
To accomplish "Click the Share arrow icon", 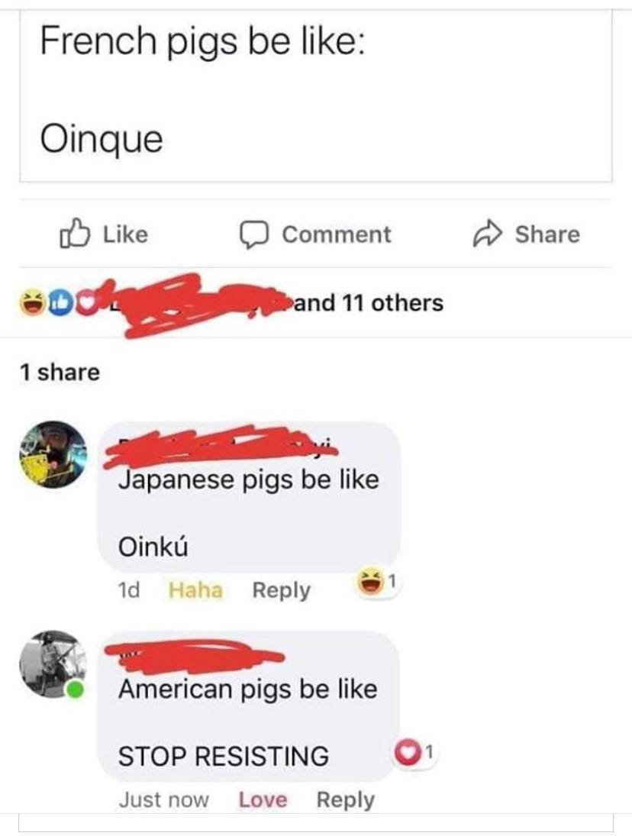I will click(x=488, y=234).
